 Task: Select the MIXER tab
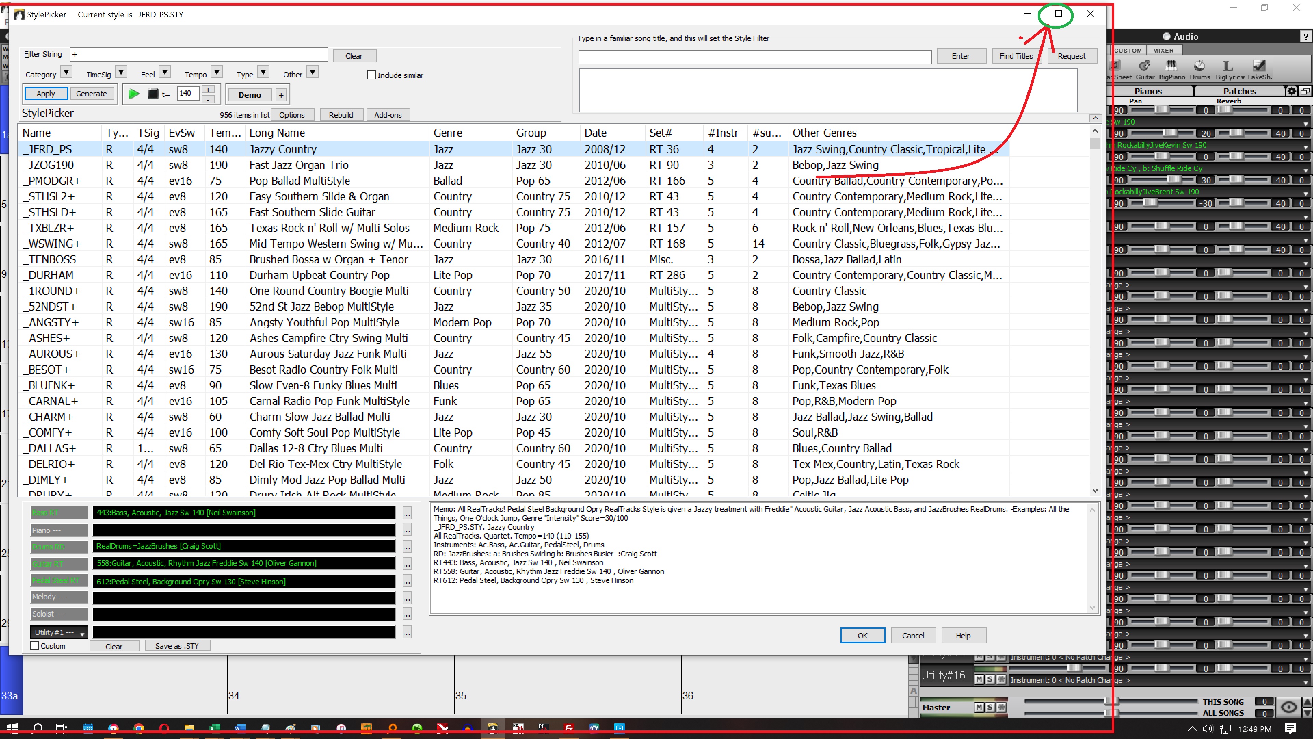point(1163,51)
